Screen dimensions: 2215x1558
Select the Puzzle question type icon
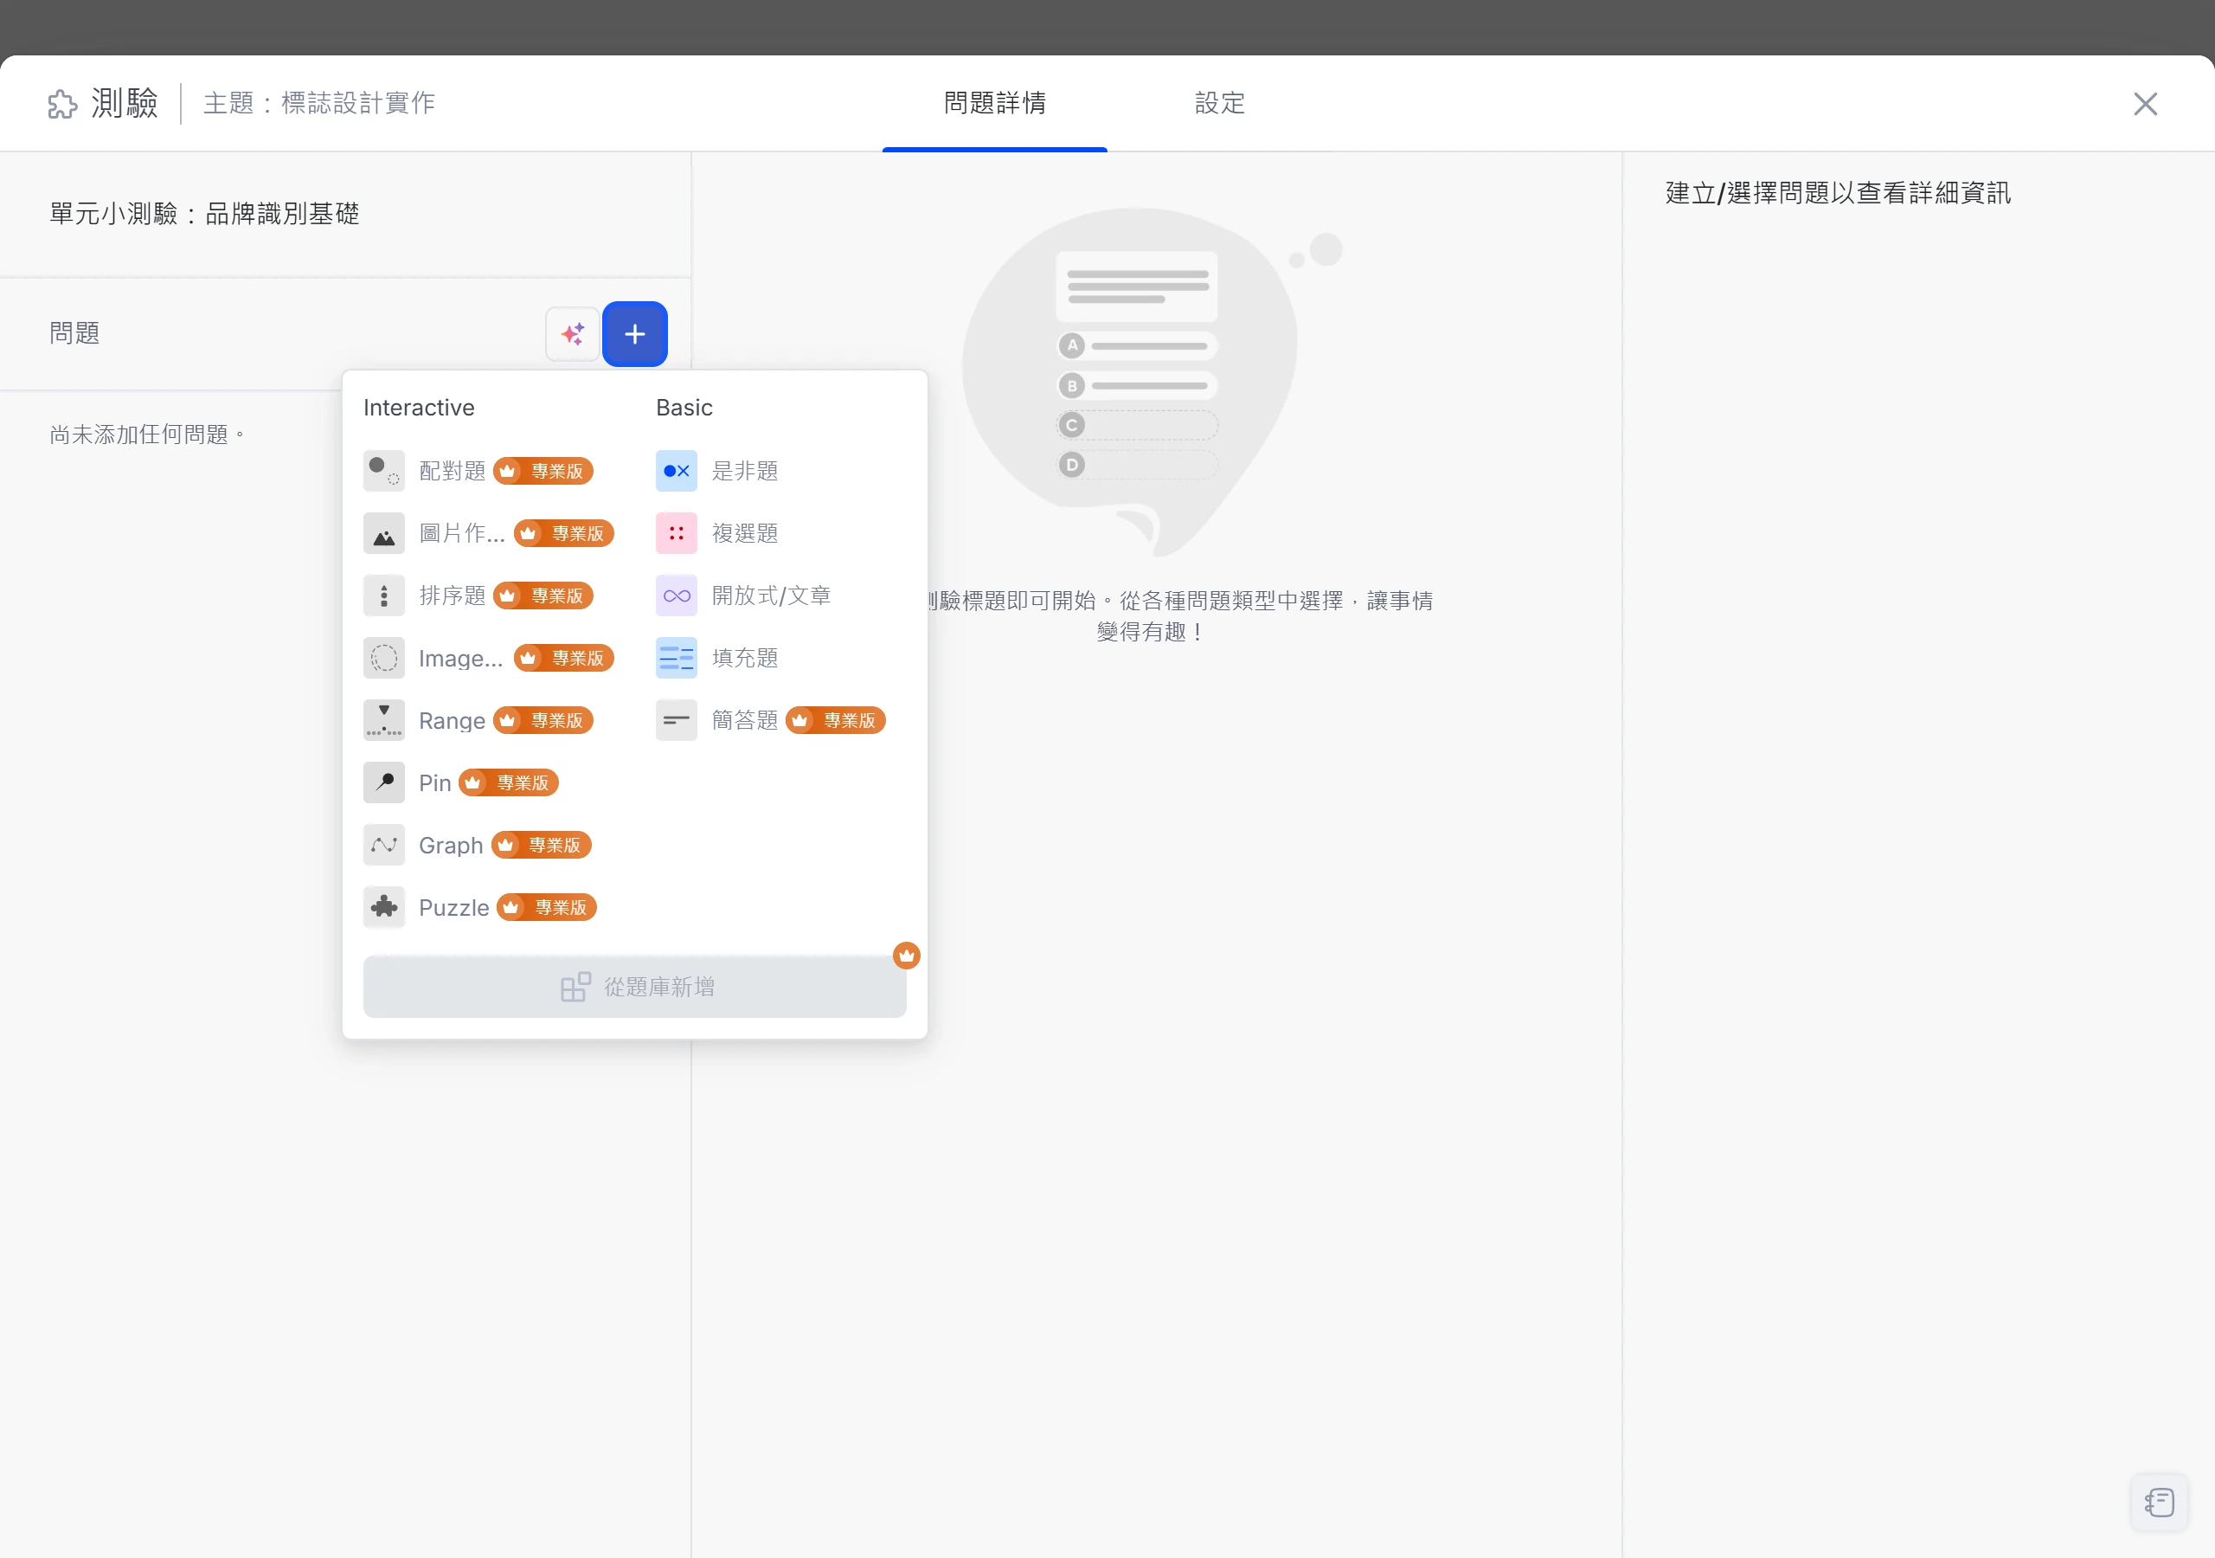coord(384,907)
